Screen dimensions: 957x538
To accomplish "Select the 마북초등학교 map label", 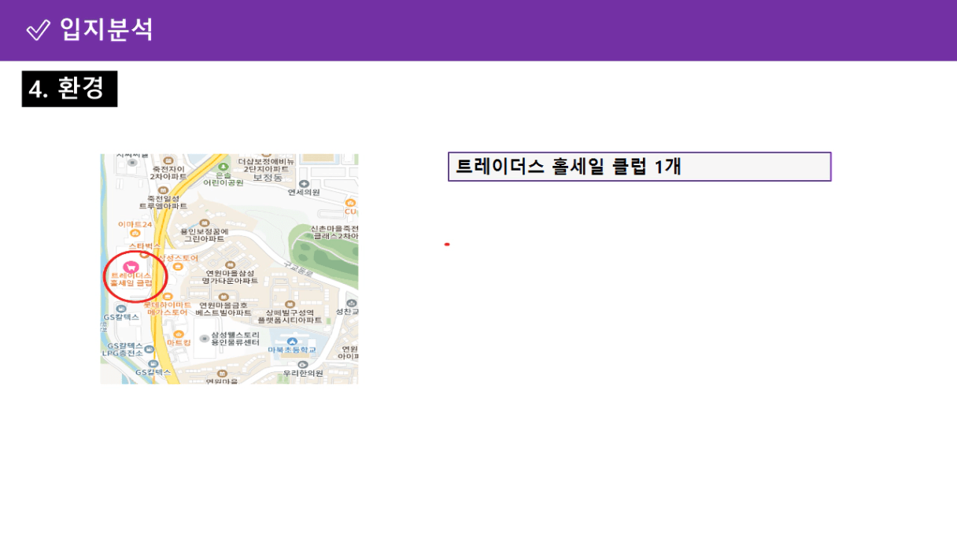I will (x=291, y=350).
